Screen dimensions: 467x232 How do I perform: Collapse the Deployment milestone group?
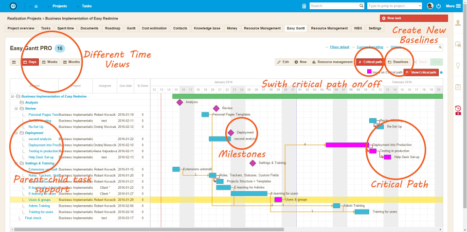tap(16, 133)
